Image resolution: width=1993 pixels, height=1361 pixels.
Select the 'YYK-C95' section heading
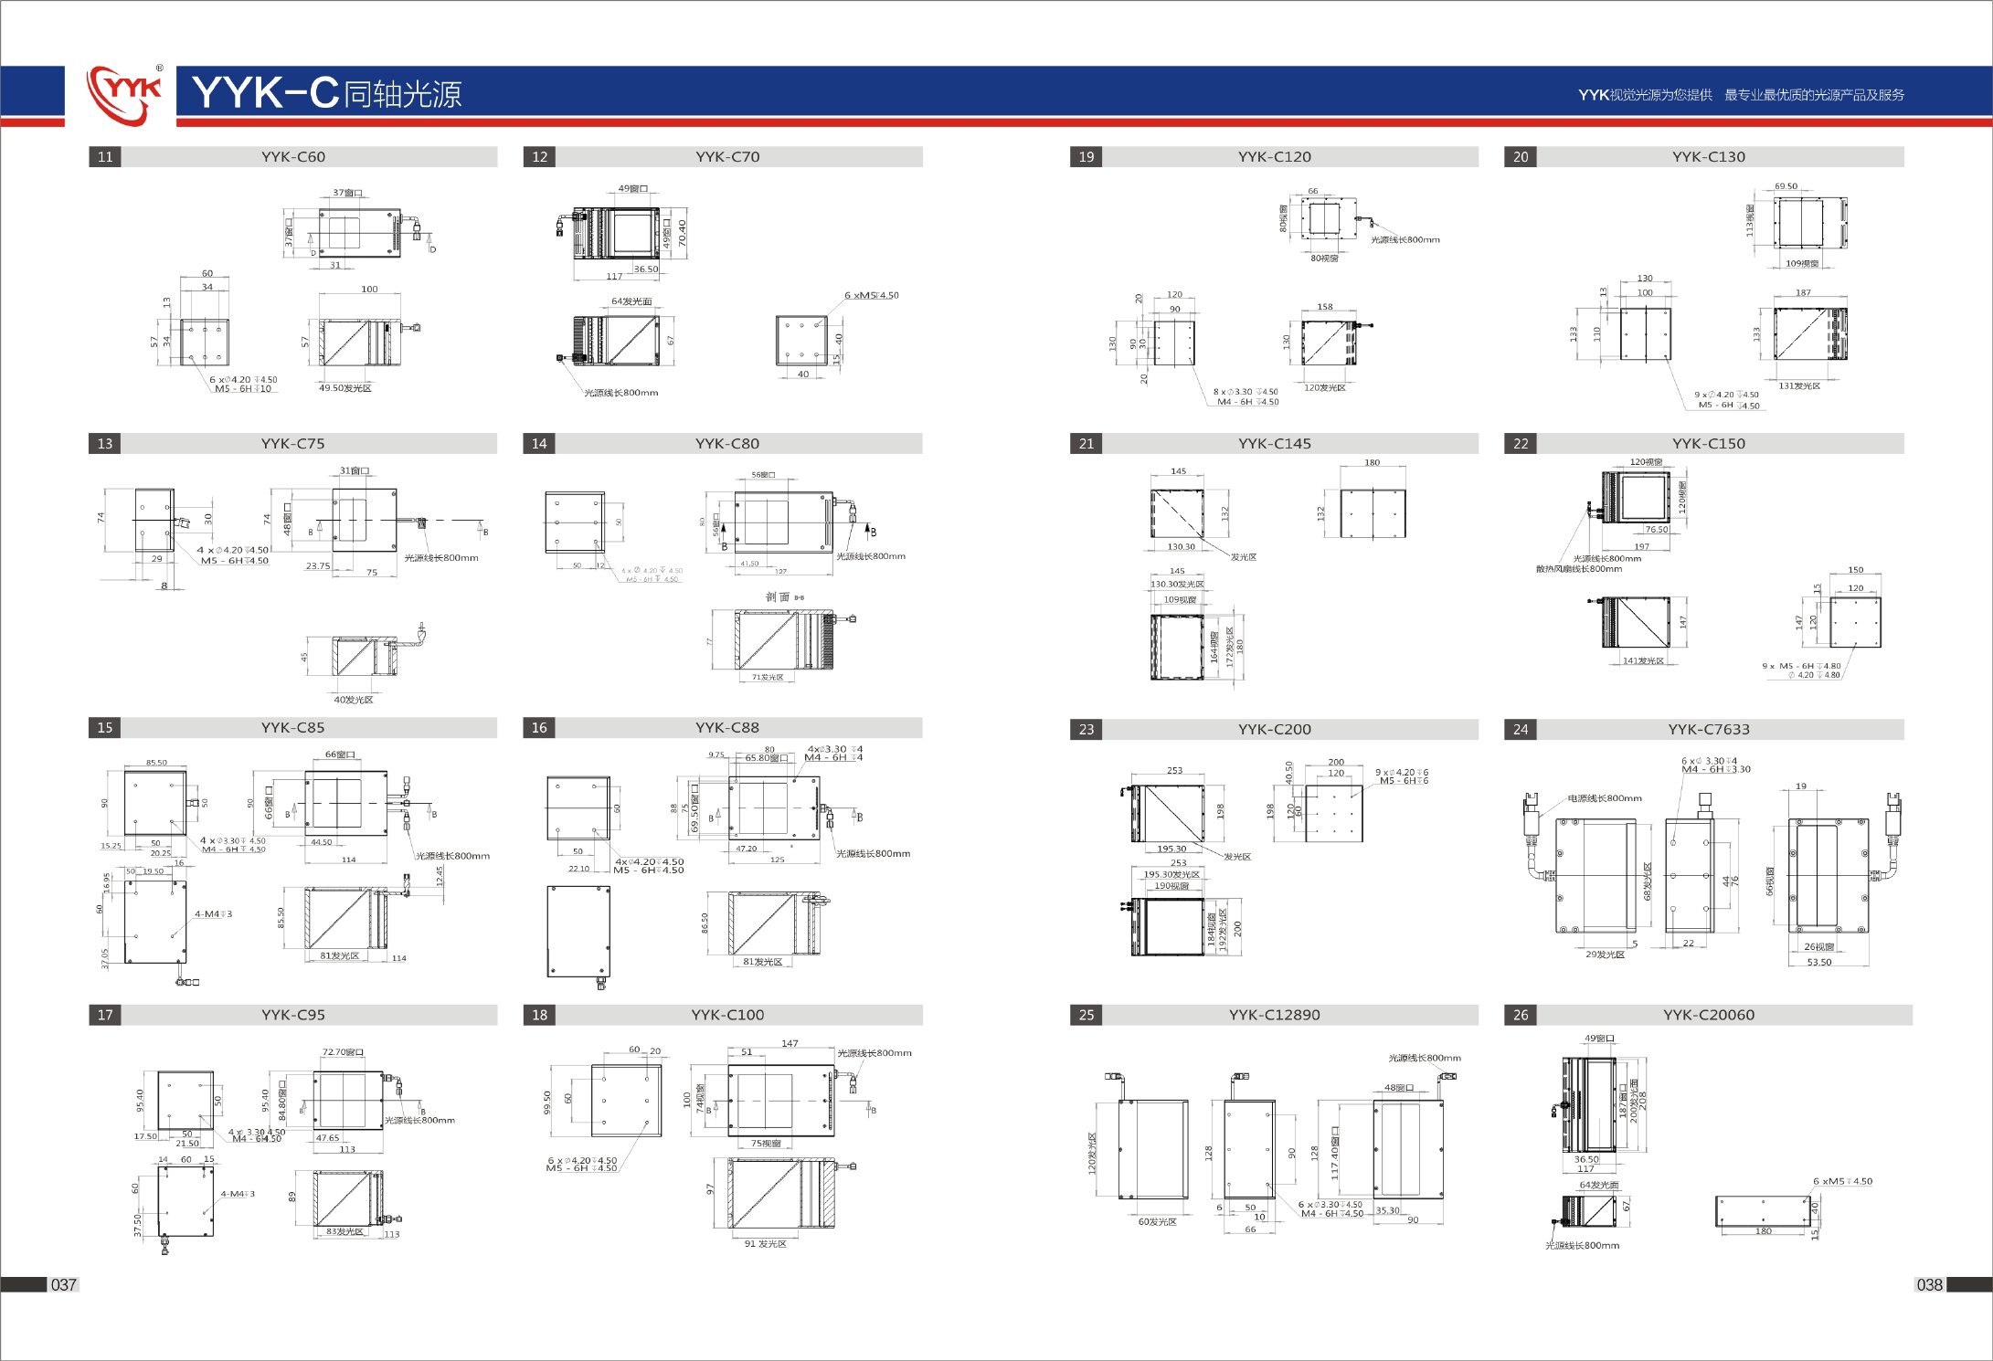pos(293,1015)
